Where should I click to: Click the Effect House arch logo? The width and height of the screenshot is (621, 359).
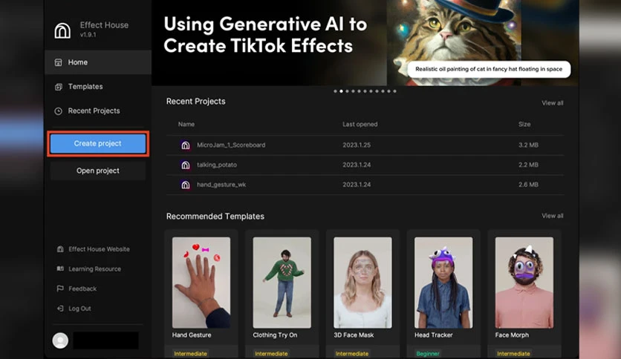(62, 30)
